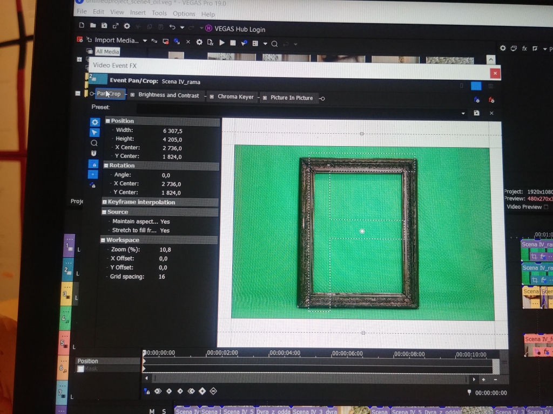Toggle the Chroma Keyer effect checkbox
This screenshot has height=414, width=553.
(x=211, y=97)
